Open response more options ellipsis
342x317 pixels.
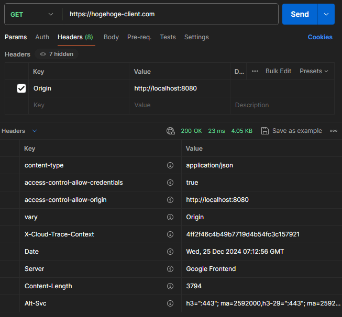pos(334,131)
